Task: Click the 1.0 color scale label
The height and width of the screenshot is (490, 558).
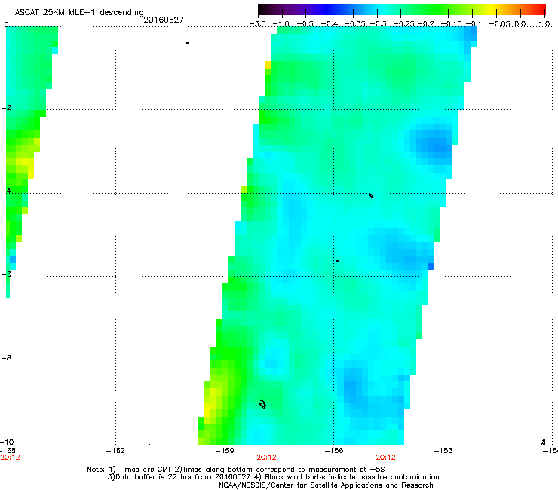Action: [544, 24]
